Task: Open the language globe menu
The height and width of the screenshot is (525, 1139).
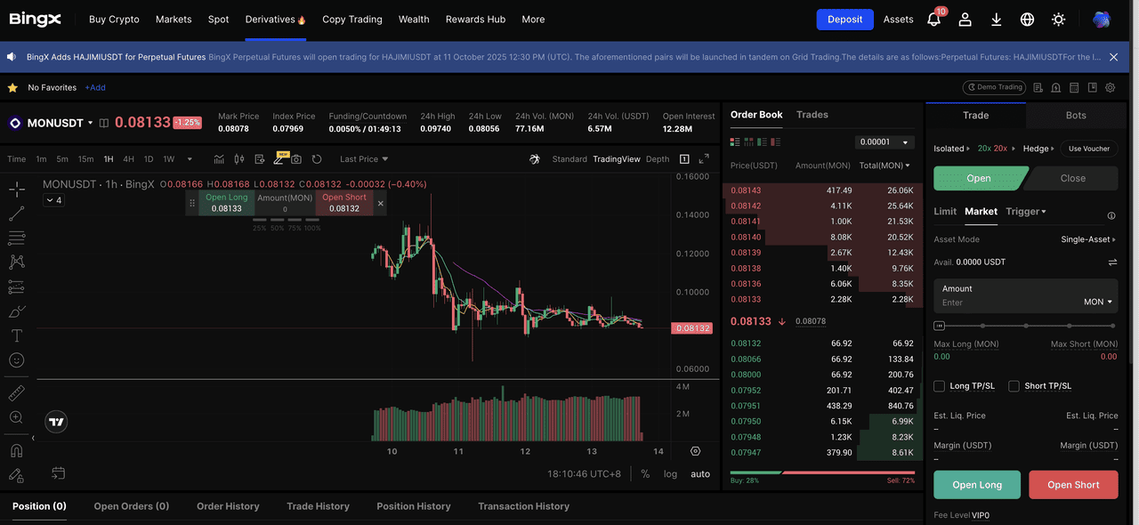Action: [1027, 20]
